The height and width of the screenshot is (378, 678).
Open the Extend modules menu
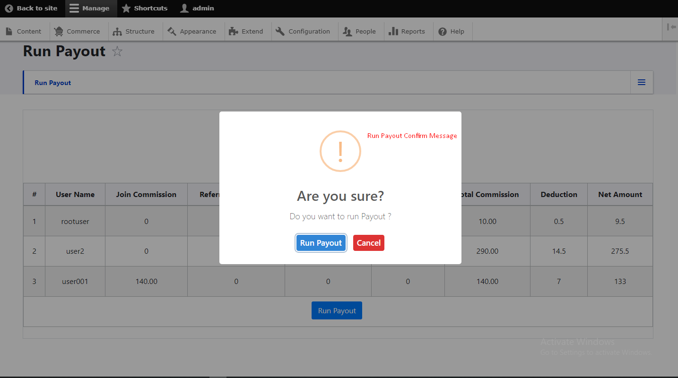(x=246, y=32)
